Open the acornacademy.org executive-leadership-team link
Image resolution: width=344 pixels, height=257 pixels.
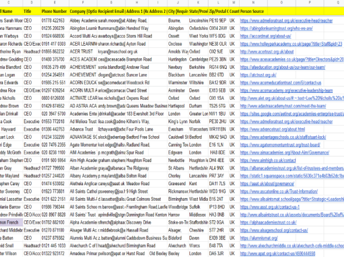pyautogui.click(x=286, y=91)
